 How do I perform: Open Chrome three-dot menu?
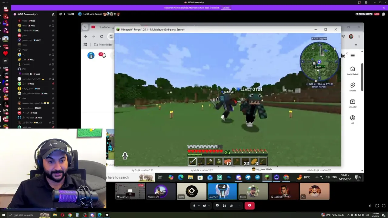(x=359, y=36)
